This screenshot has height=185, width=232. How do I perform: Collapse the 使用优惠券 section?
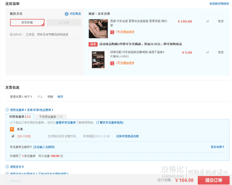pyautogui.click(x=7, y=110)
